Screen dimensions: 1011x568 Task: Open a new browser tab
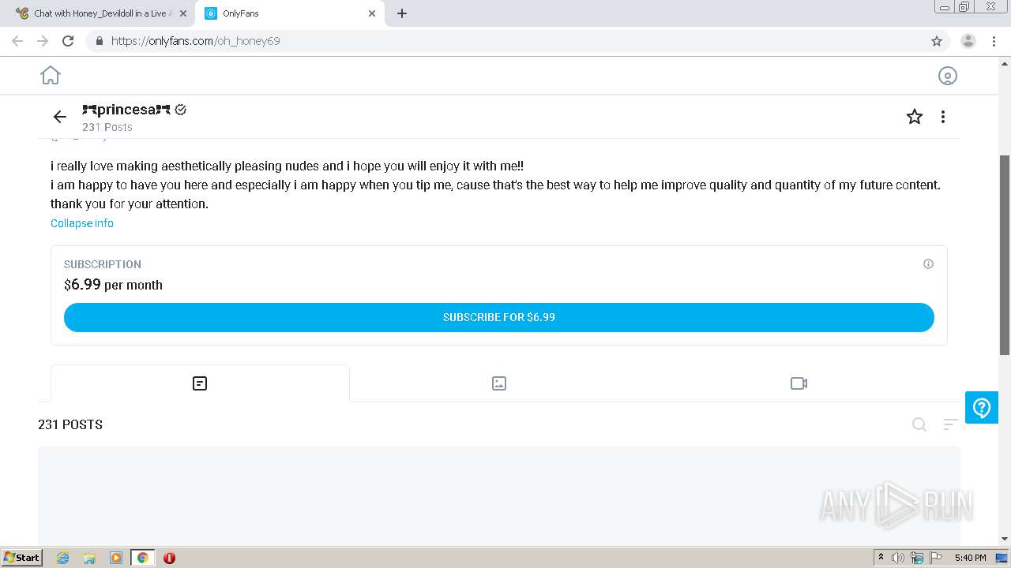[x=401, y=13]
